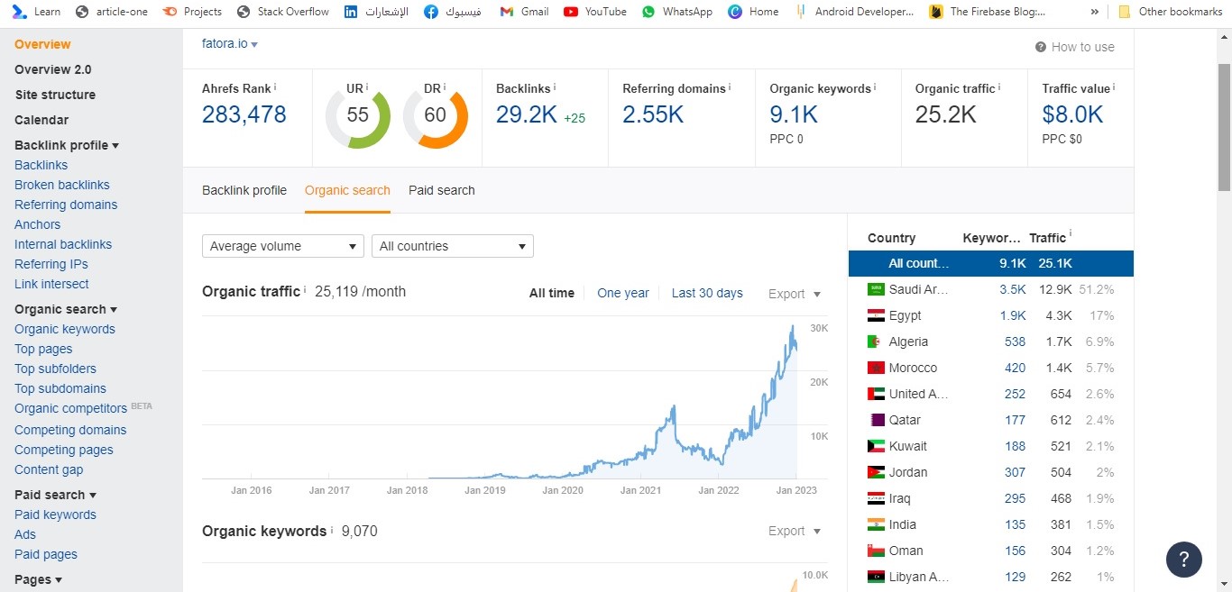Switch to the Paid search tab
The height and width of the screenshot is (592, 1232).
pos(441,190)
